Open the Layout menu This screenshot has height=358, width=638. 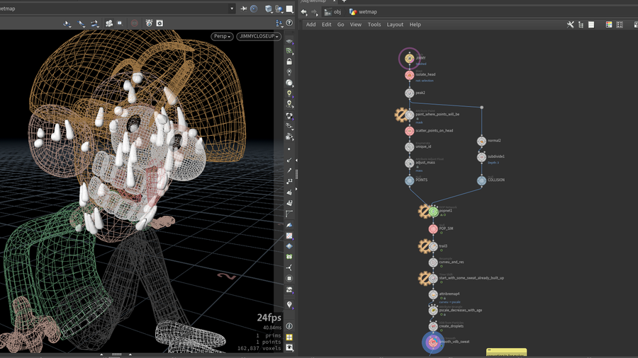click(395, 25)
